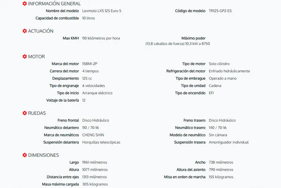Click the model code TR125-GP2-E5
The height and width of the screenshot is (188, 281).
pyautogui.click(x=220, y=11)
